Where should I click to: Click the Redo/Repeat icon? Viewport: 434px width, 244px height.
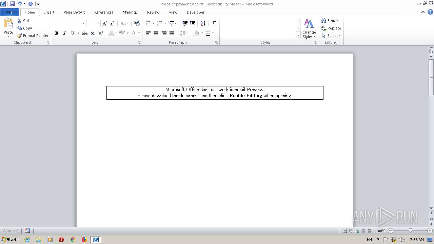click(x=31, y=4)
